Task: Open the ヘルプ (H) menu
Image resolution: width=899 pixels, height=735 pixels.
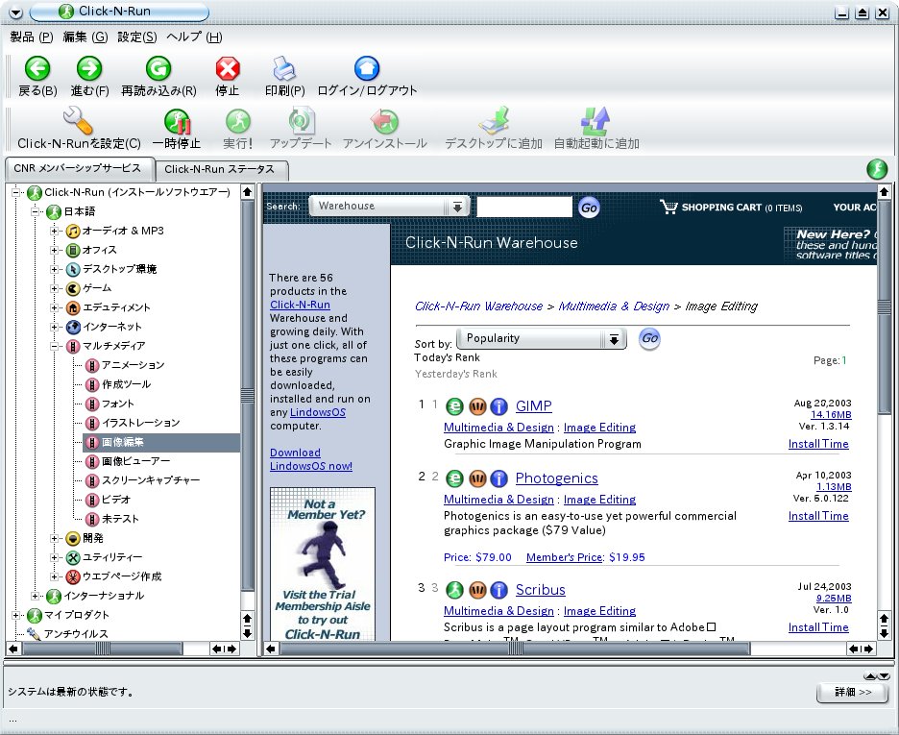Action: click(x=194, y=37)
